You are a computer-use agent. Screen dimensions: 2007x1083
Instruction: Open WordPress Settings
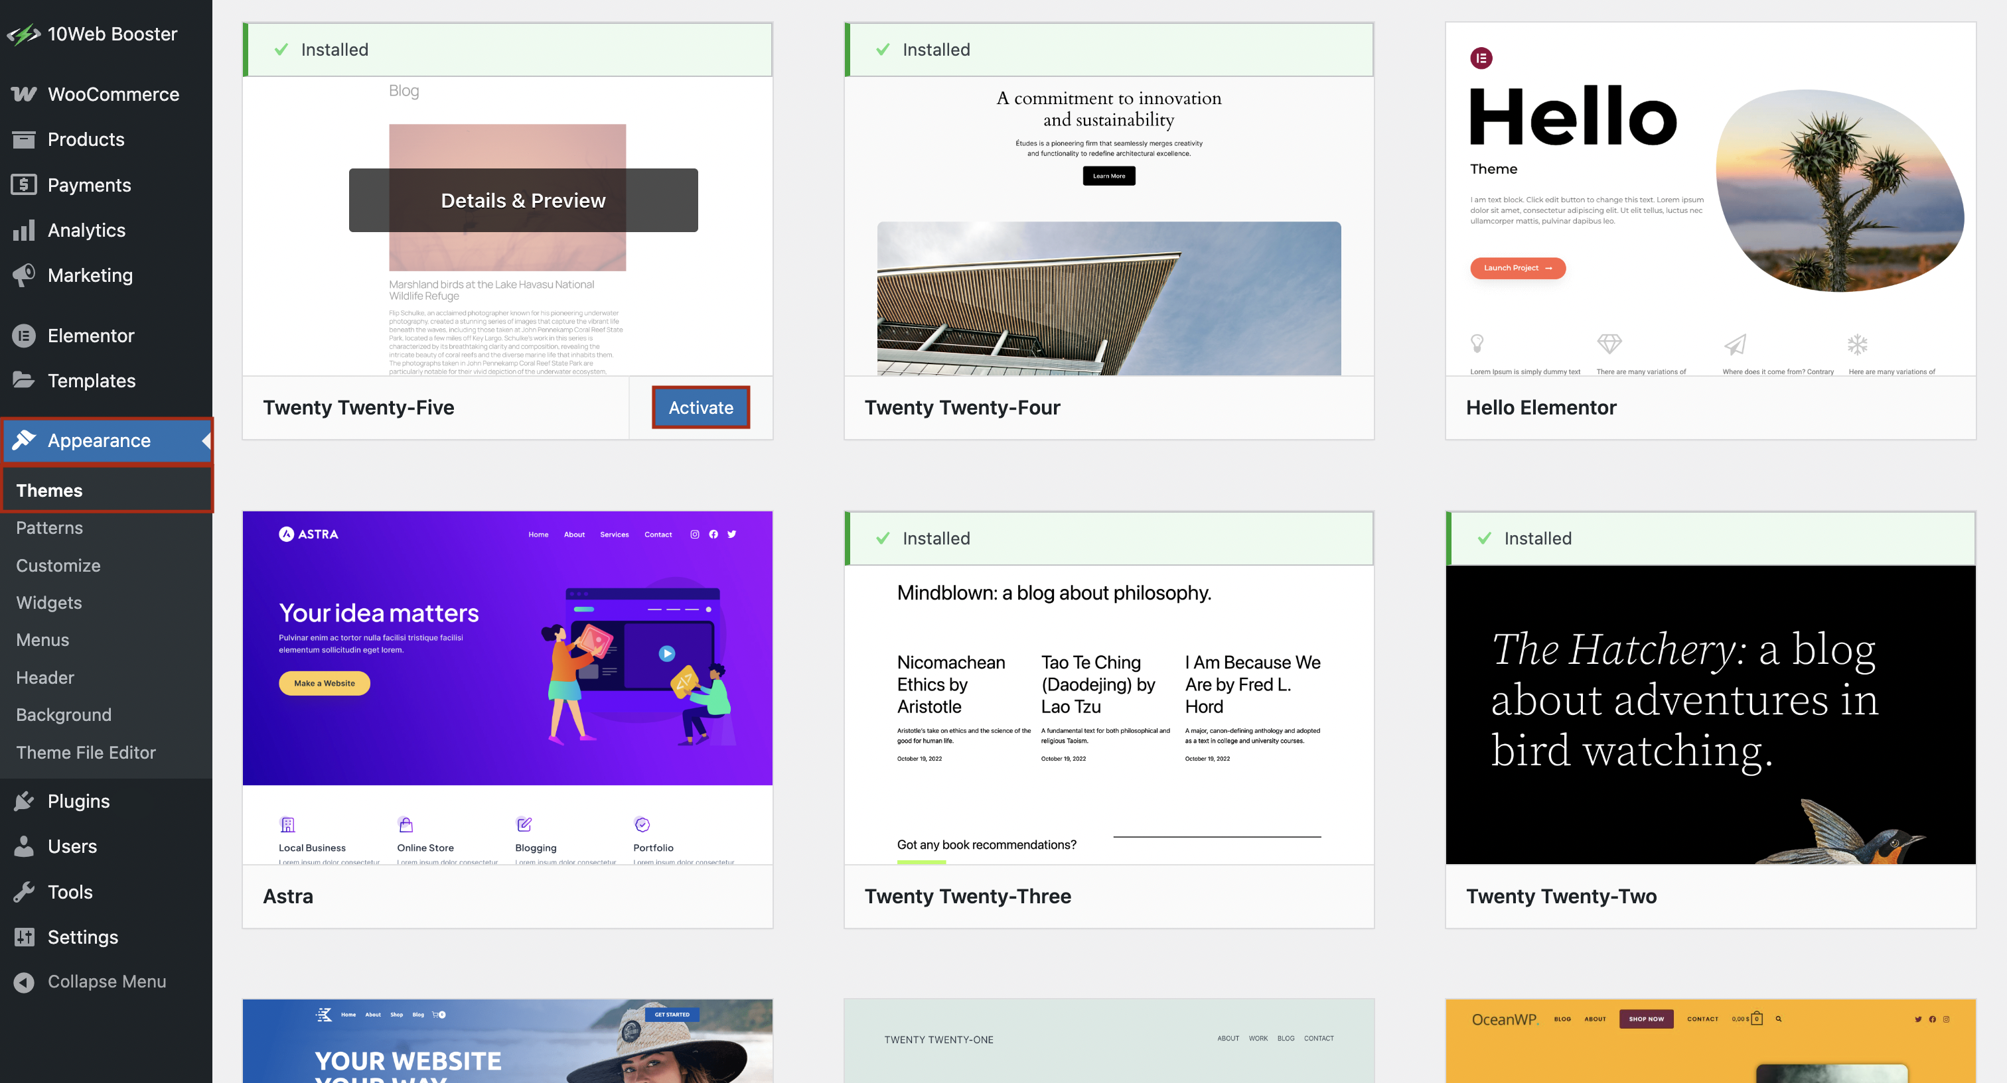pyautogui.click(x=82, y=936)
